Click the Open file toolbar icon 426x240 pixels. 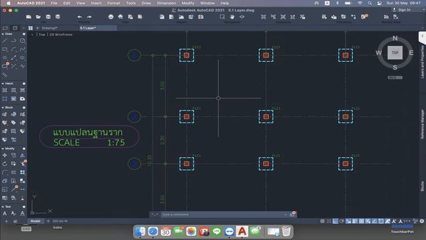tap(39, 17)
